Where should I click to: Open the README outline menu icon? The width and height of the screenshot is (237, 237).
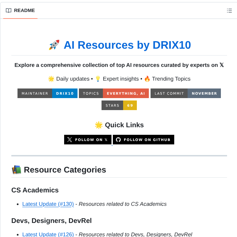point(229,11)
